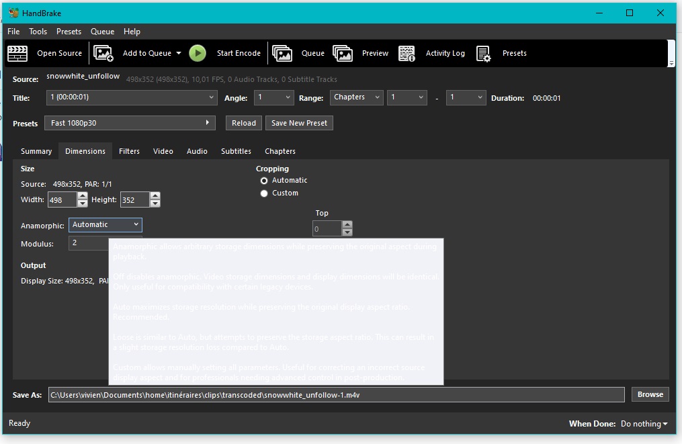
Task: Decrease Width with the down arrow
Action: pos(82,204)
